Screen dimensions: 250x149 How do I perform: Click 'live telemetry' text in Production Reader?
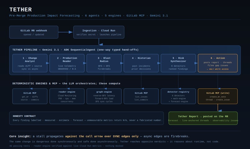pos(67,66)
